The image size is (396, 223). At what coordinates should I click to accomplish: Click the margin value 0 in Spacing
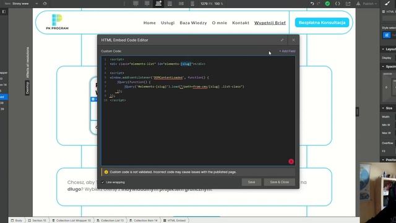(x=386, y=87)
